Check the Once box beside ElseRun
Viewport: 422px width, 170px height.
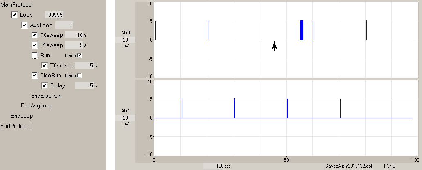click(79, 76)
